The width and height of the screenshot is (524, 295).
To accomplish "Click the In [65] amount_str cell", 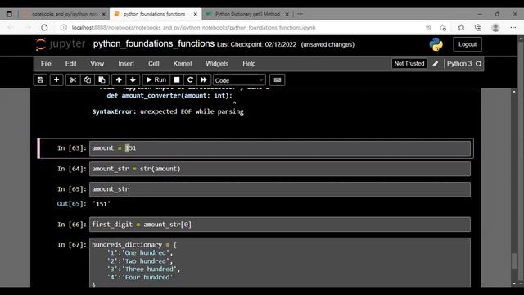I will [280, 189].
